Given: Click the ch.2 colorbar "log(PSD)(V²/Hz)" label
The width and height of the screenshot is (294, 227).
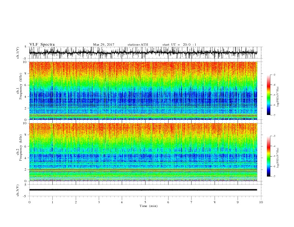Looking at the screenshot, I should coord(278,158).
